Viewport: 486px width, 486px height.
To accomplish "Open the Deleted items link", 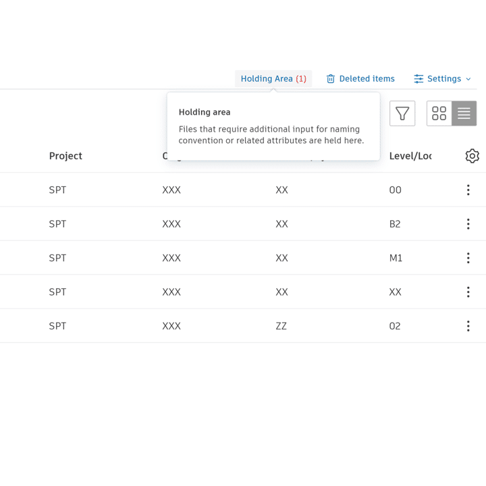I will tap(367, 79).
